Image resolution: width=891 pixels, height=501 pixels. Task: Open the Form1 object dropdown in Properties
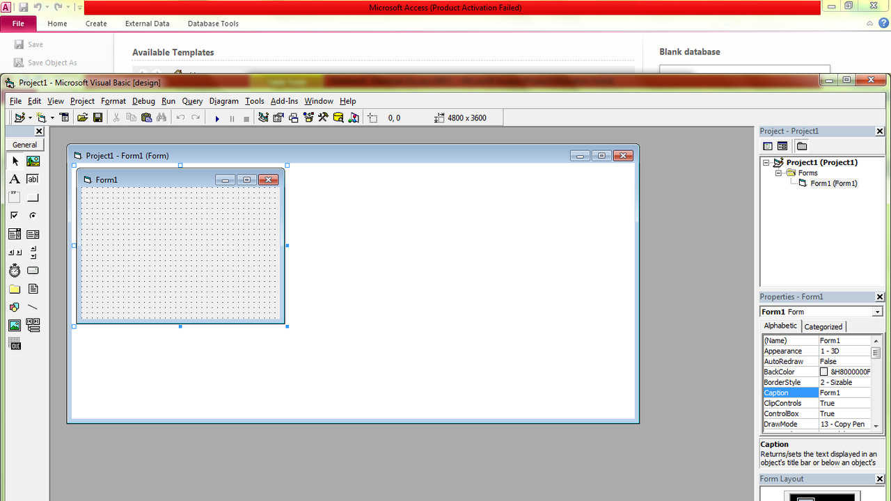877,312
